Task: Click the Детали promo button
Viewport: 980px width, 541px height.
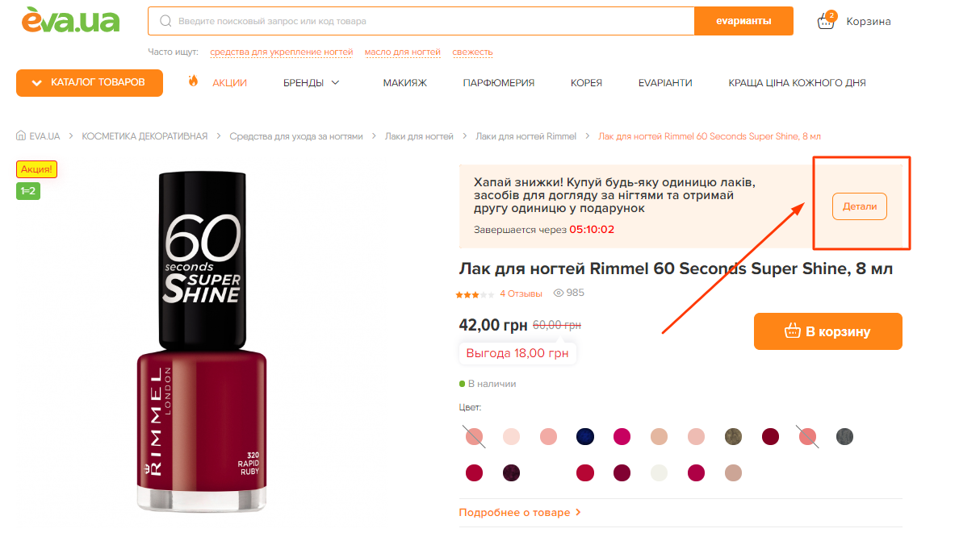Action: [x=860, y=206]
